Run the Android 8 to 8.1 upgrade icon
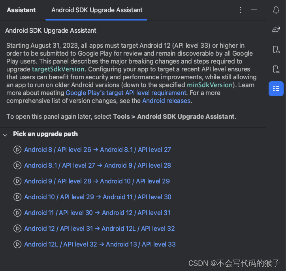Image resolution: width=286 pixels, height=271 pixels. pos(17,150)
